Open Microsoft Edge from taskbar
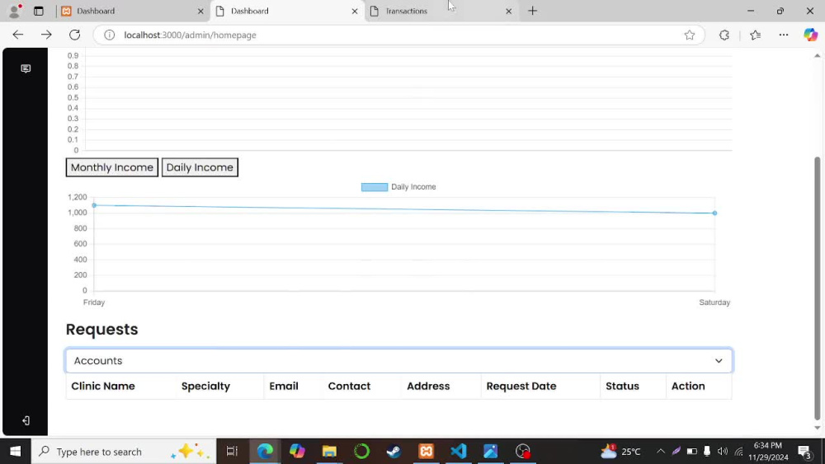 pyautogui.click(x=265, y=452)
